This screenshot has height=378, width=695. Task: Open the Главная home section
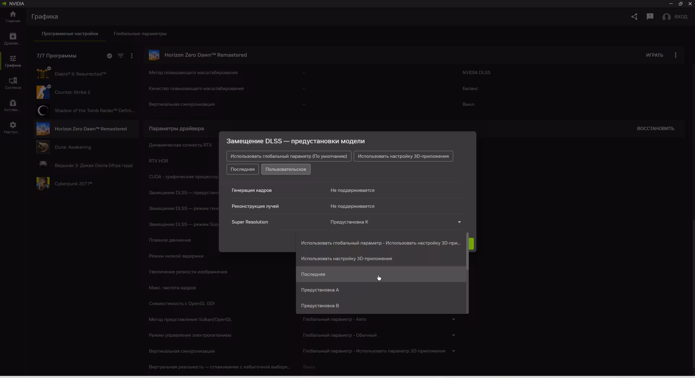[12, 16]
